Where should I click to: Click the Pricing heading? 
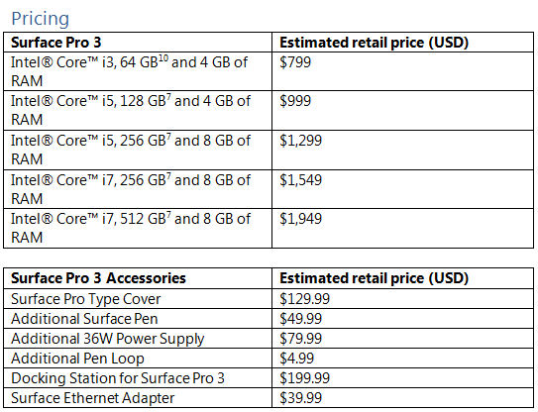click(x=41, y=19)
